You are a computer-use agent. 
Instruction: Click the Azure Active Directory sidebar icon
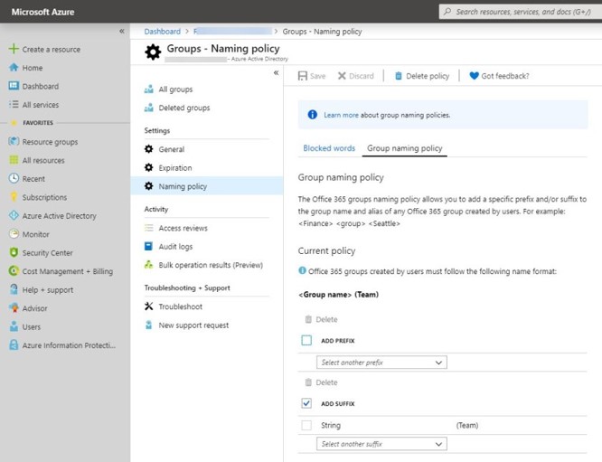pyautogui.click(x=14, y=216)
